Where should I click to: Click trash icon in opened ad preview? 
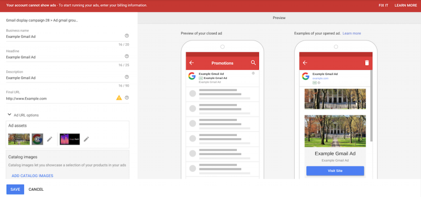point(367,63)
